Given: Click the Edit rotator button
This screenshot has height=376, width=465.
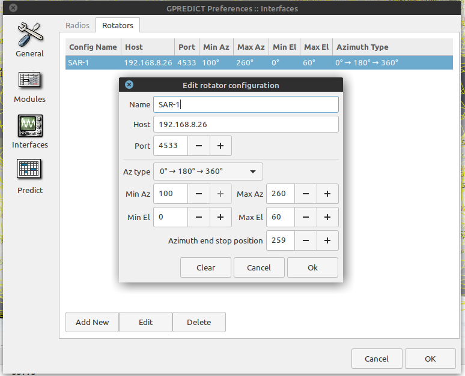Looking at the screenshot, I should point(145,322).
